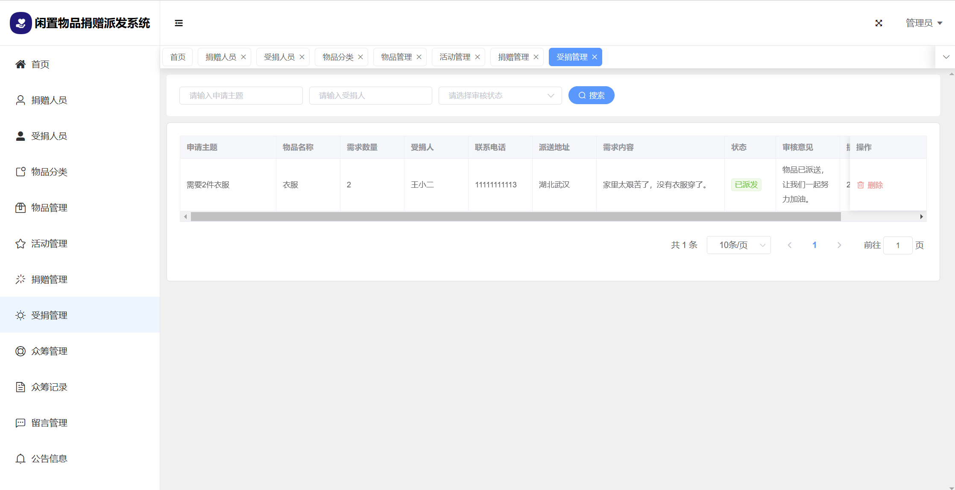Select 众筹管理 in the sidebar menu
955x490 pixels.
(x=49, y=351)
